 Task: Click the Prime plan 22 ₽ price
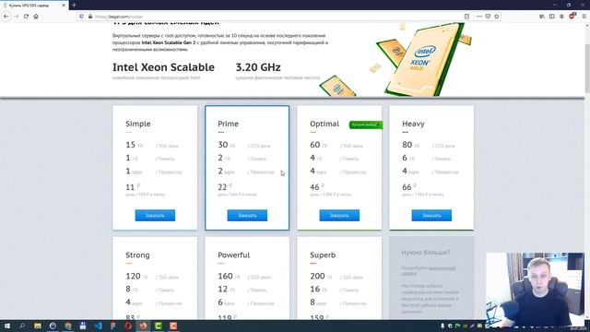pyautogui.click(x=225, y=186)
